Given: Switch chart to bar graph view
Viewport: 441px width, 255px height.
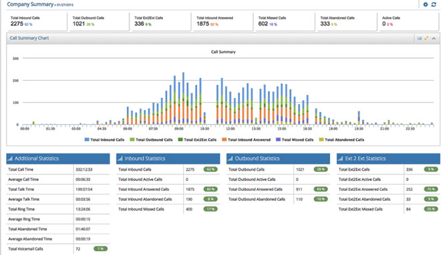Looking at the screenshot, I should tap(420, 38).
